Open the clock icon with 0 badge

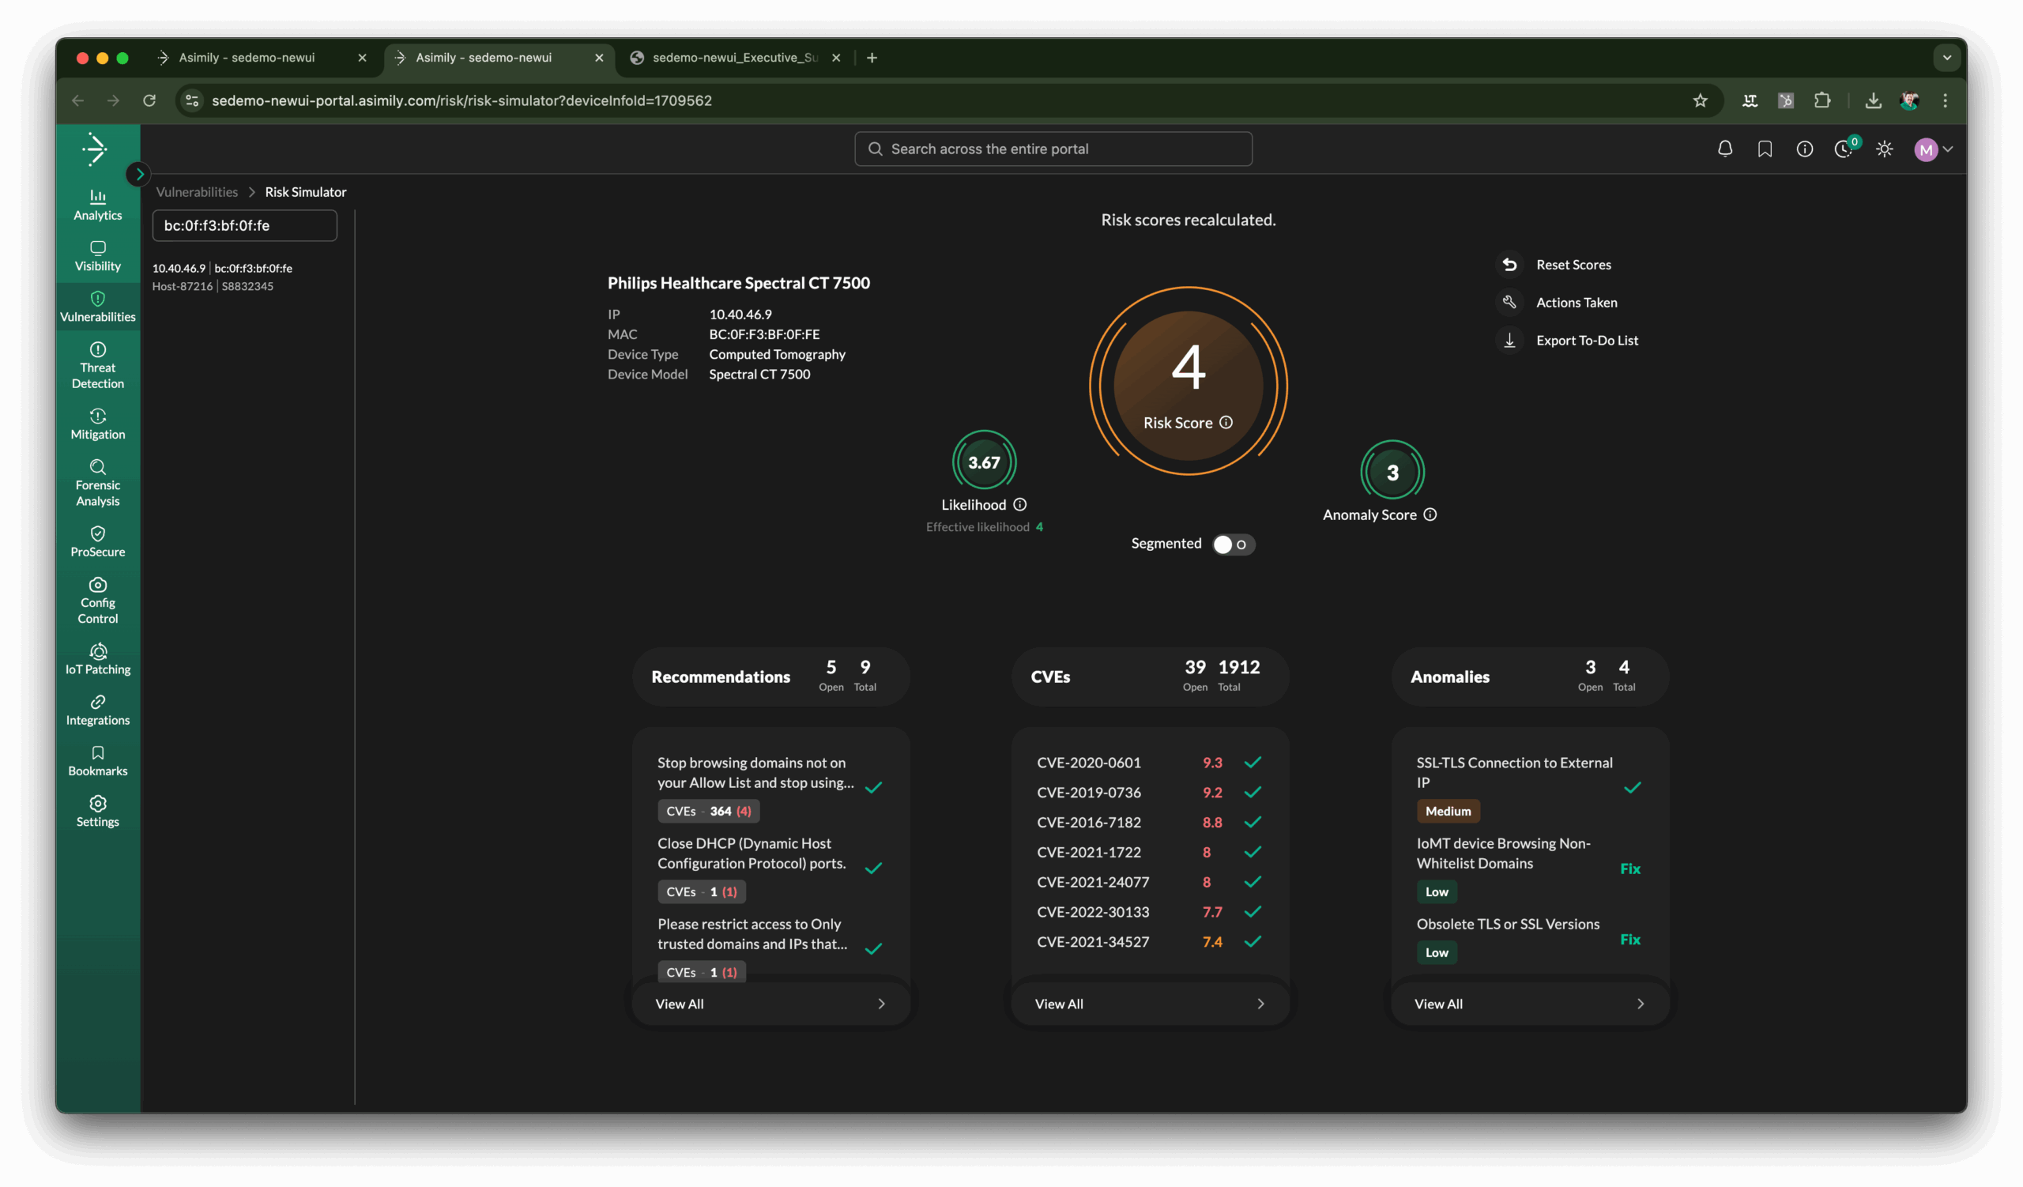click(x=1844, y=149)
